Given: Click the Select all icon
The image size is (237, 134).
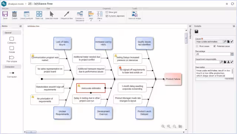Looking at the screenshot, I should (39, 14).
